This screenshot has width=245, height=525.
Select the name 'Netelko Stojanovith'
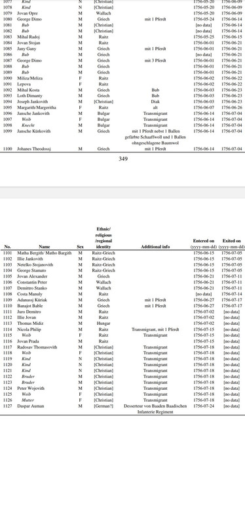click(35, 264)
